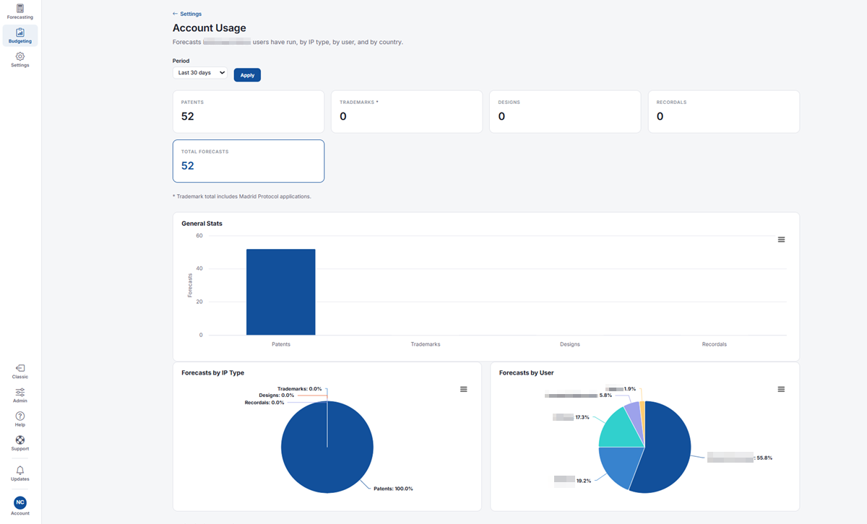The width and height of the screenshot is (867, 524).
Task: Expand the Period dropdown Last 30 days
Action: (x=200, y=73)
